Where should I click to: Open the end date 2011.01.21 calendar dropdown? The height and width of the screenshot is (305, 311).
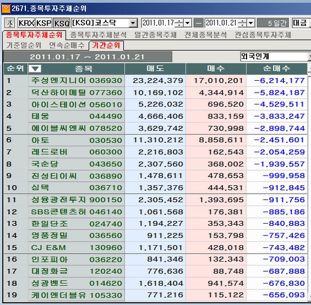tap(250, 23)
